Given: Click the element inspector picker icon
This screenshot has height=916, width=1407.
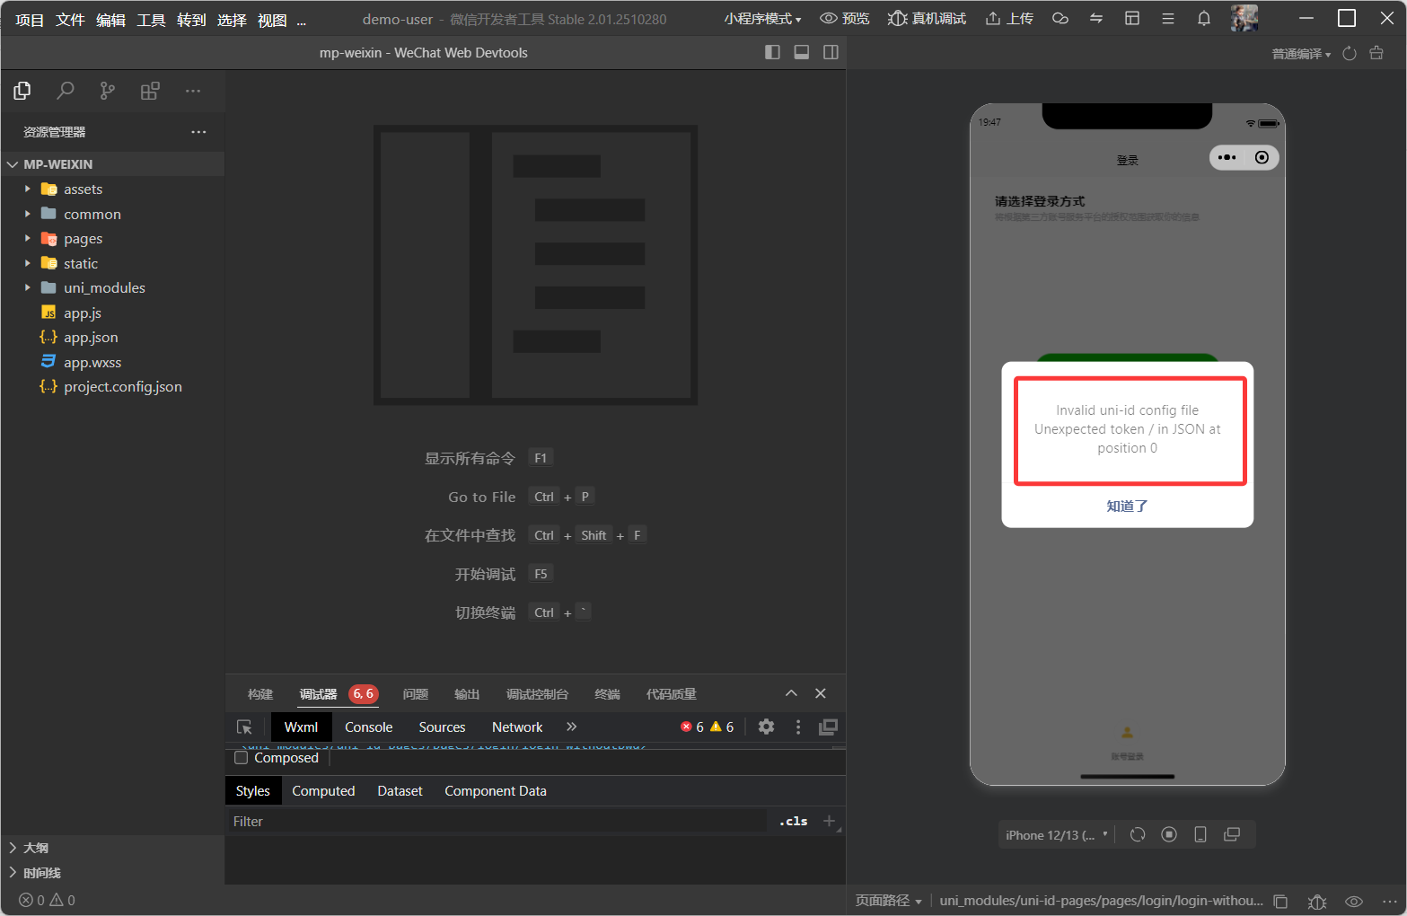Looking at the screenshot, I should (244, 727).
